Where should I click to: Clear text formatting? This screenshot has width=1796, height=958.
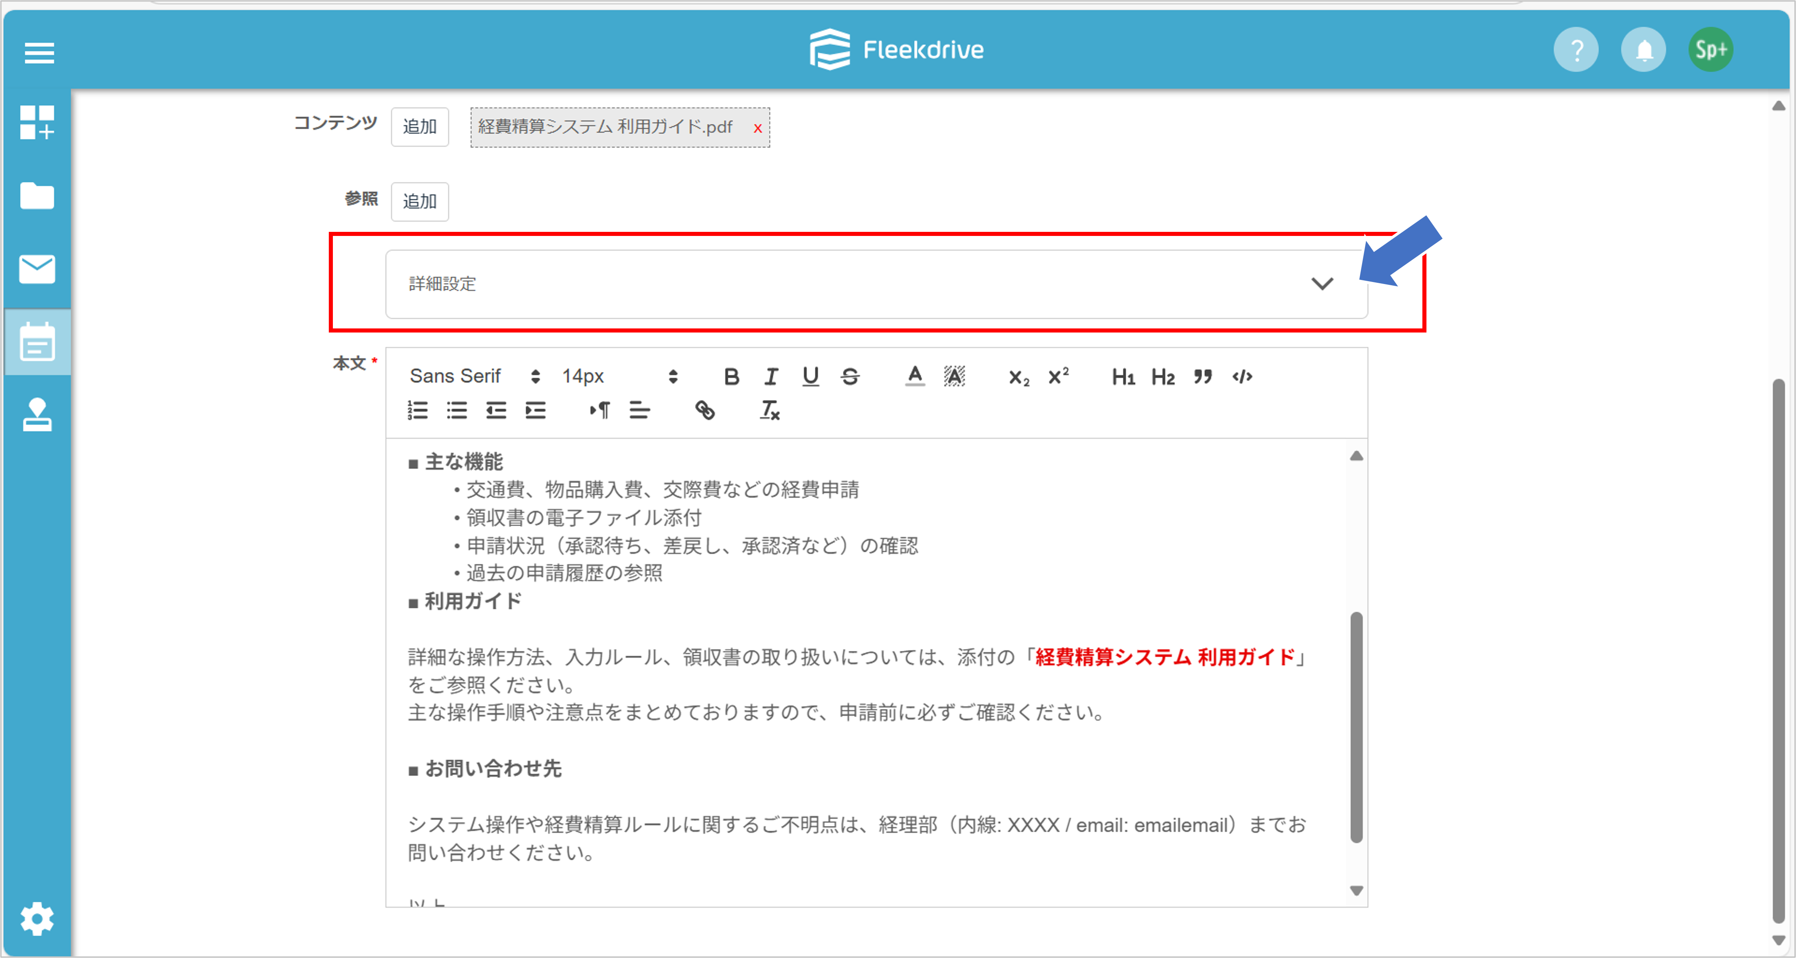(x=770, y=410)
